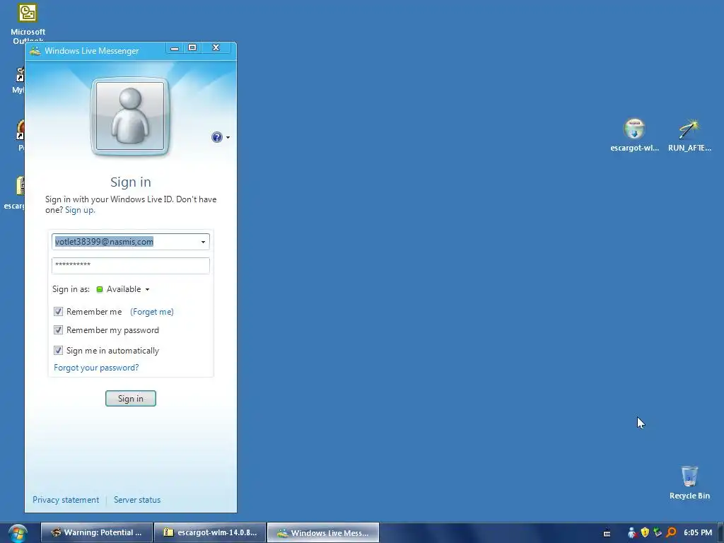The image size is (724, 543).
Task: Open the Server status link
Action: 137,500
